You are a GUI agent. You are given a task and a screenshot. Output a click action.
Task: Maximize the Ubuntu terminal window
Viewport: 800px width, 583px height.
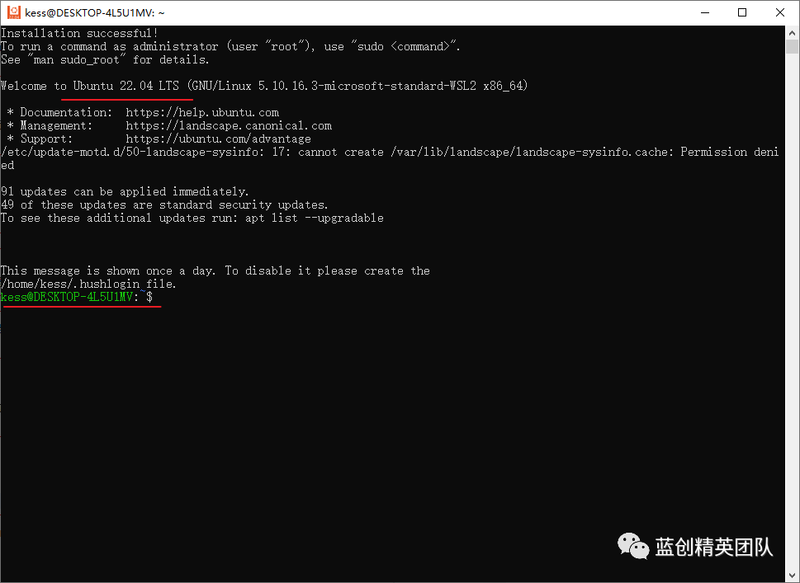point(742,12)
